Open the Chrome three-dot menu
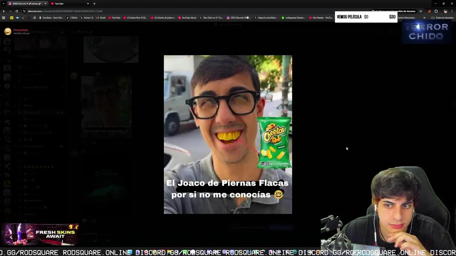The height and width of the screenshot is (256, 456). click(x=452, y=11)
